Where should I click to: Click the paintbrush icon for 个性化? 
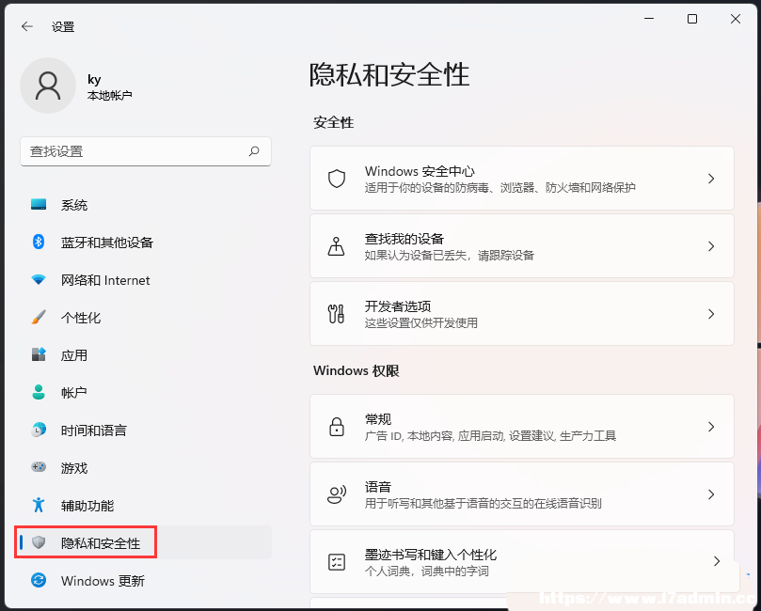point(39,317)
